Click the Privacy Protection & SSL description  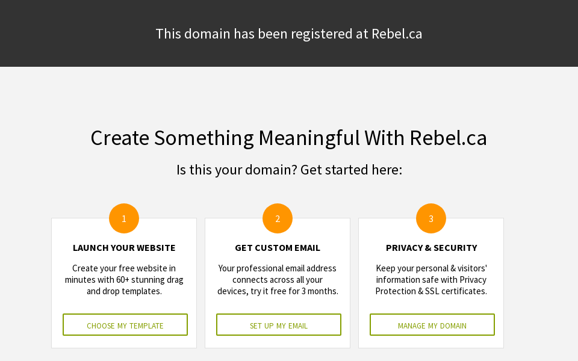pos(431,280)
